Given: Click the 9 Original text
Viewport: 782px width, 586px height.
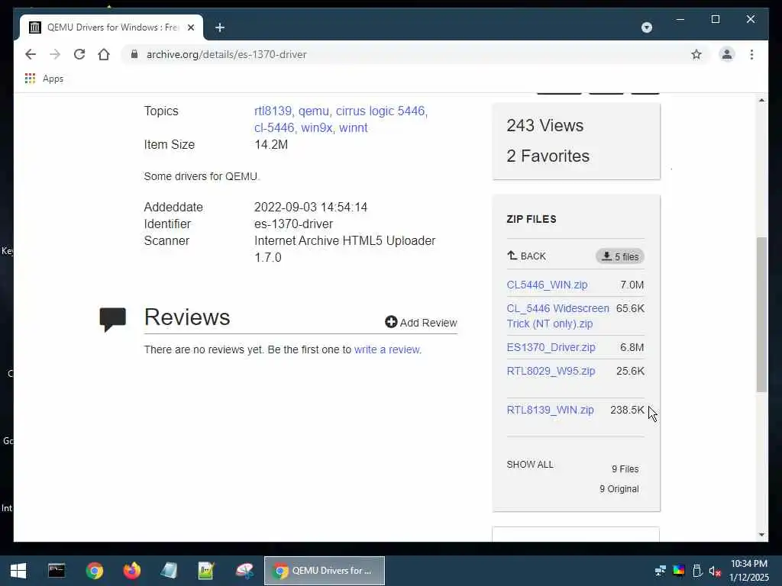Looking at the screenshot, I should [619, 489].
